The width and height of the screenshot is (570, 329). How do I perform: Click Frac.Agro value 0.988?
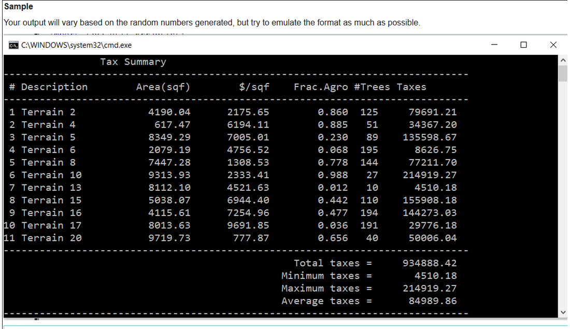pos(333,175)
